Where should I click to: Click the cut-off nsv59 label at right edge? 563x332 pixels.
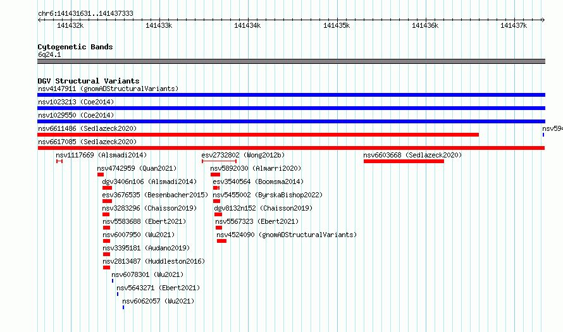tap(552, 128)
